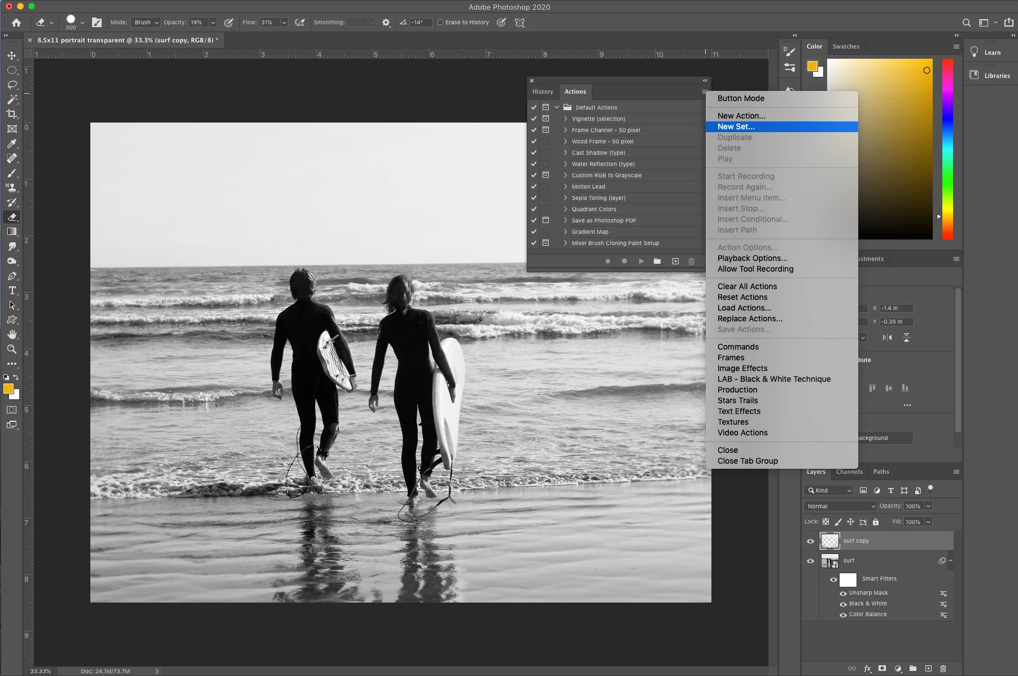The height and width of the screenshot is (676, 1018).
Task: Choose New Set... from the panel menu
Action: coord(736,127)
